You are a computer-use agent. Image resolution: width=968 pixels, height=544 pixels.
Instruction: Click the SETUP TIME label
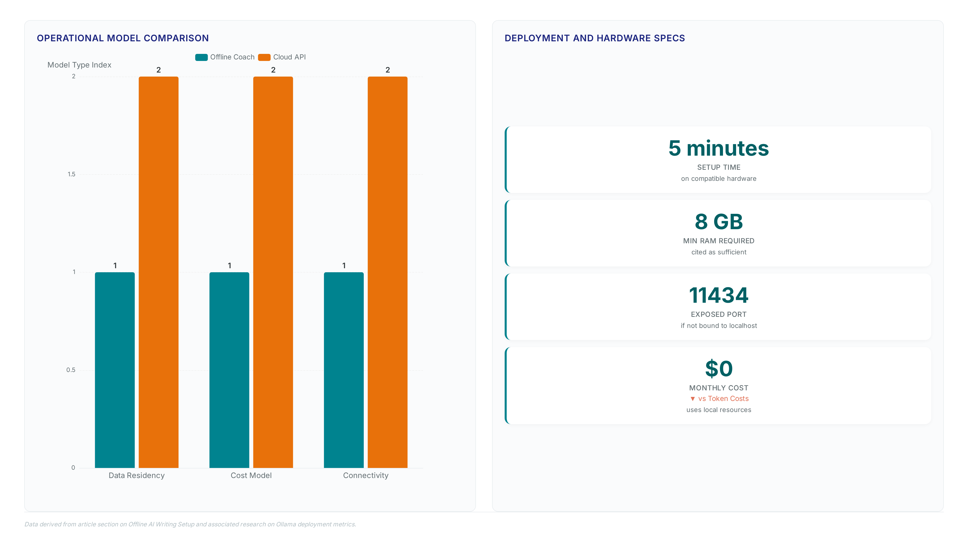tap(718, 167)
